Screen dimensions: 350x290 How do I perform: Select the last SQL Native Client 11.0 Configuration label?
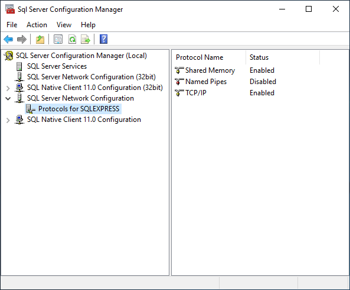tap(84, 120)
